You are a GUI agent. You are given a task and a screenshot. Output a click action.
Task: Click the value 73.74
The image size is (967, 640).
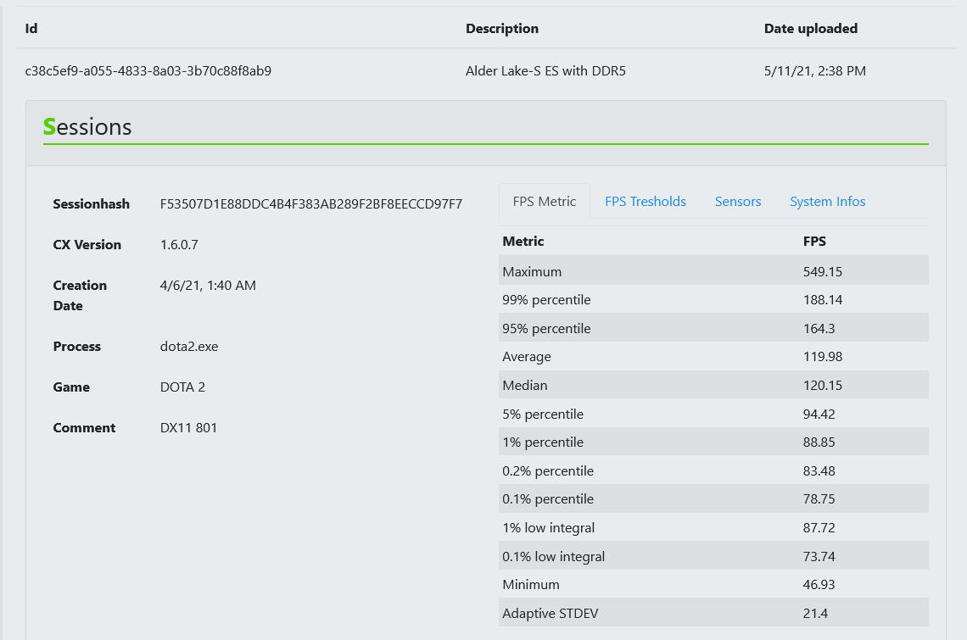pos(819,557)
